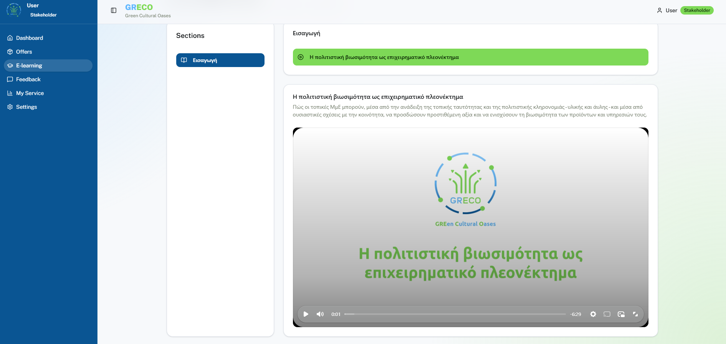Click the video progress bar
The height and width of the screenshot is (344, 726).
[455, 314]
